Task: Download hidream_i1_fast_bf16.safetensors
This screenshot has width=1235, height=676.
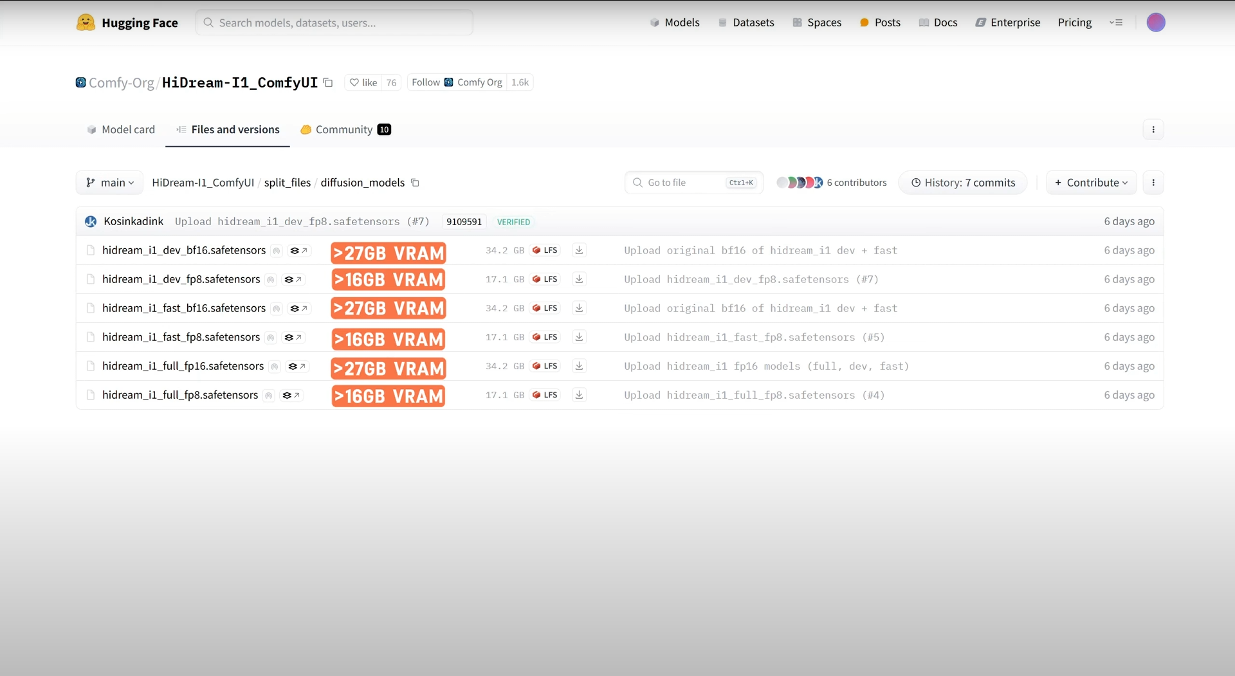Action: (x=579, y=308)
